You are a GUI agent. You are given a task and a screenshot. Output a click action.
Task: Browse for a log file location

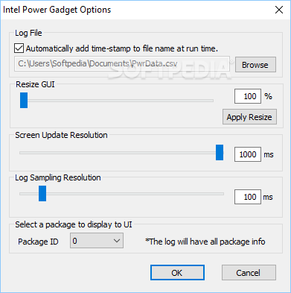255,65
